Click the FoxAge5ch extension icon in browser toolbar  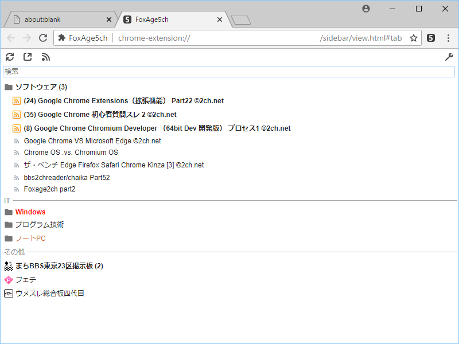tap(431, 38)
